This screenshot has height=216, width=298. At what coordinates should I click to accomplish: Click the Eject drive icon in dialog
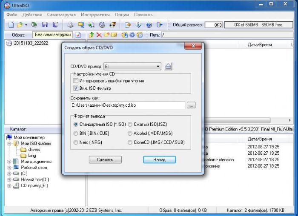(x=169, y=66)
